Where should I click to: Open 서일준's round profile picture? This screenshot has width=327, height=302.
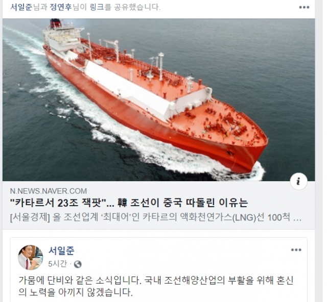point(31,257)
